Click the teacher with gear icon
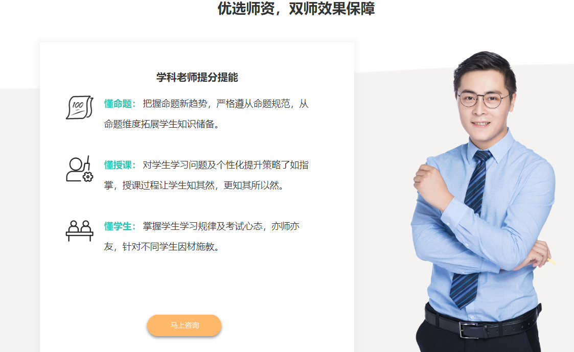574x352 pixels. 79,169
